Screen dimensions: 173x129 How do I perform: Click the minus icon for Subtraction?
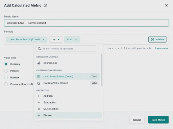[39, 102]
